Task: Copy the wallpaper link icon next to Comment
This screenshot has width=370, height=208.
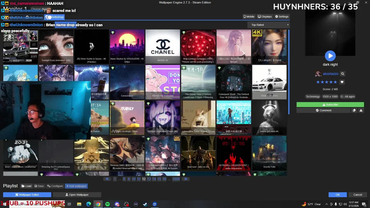Action: [x=354, y=110]
